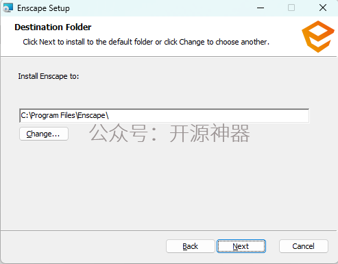Click the orange Enscape logo
The image size is (338, 264).
click(x=318, y=36)
